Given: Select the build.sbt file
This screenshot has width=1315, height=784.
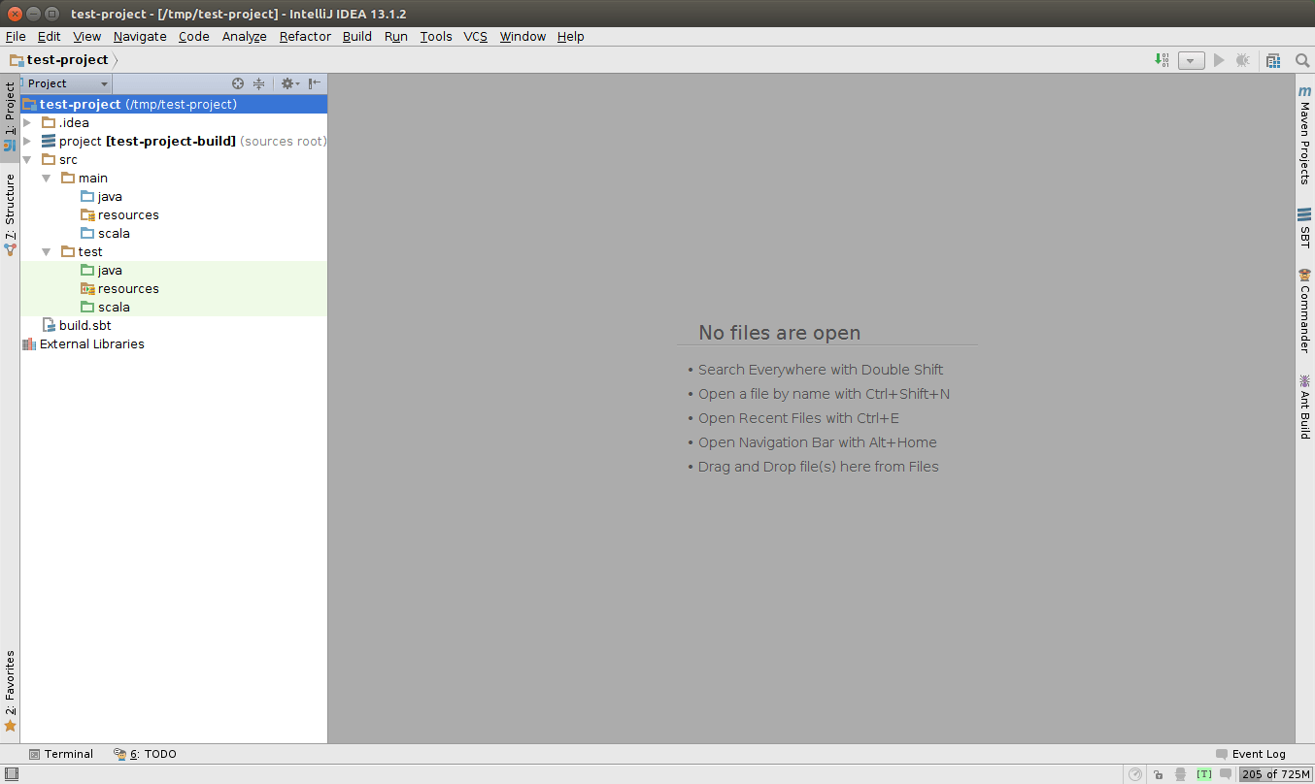Looking at the screenshot, I should pos(77,325).
